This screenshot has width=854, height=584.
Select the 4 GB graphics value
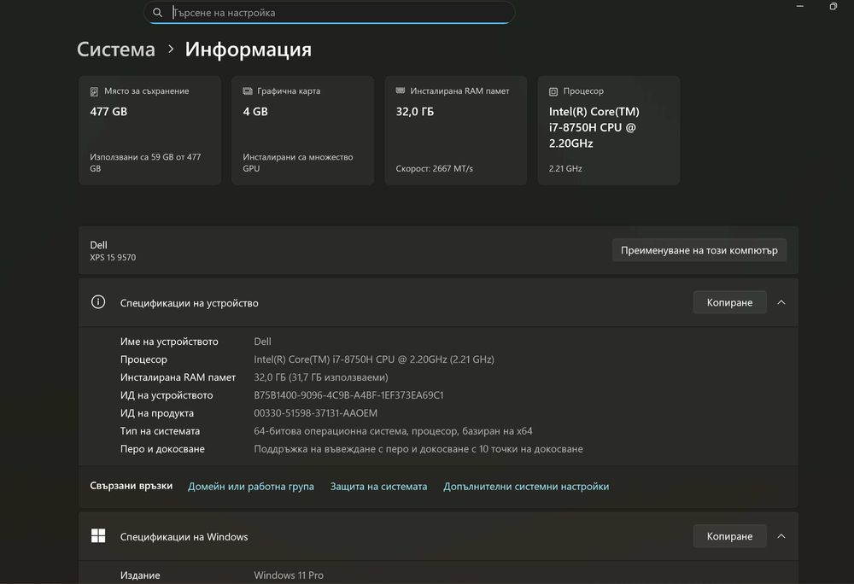(255, 112)
